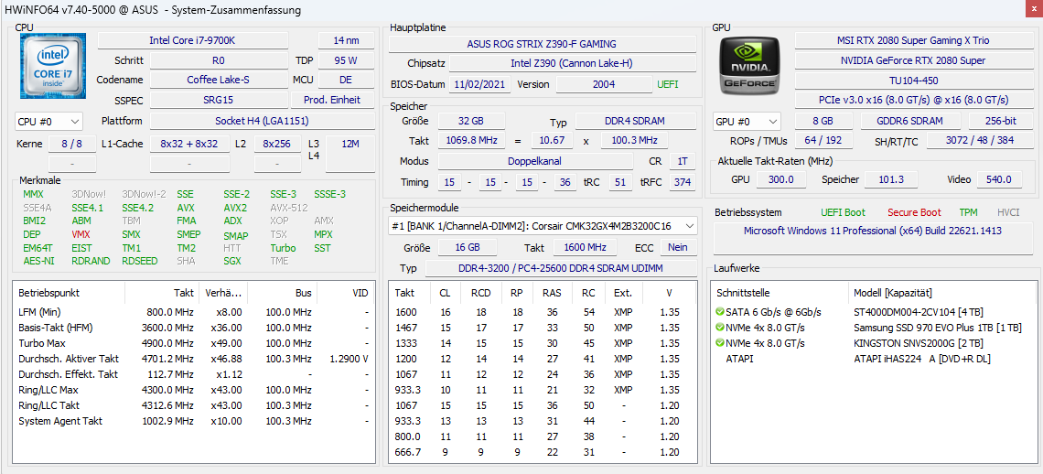Image resolution: width=1043 pixels, height=474 pixels.
Task: Click the tRFC value 374
Action: (683, 182)
